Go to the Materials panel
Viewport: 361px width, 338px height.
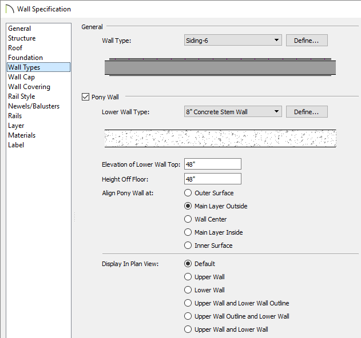(x=22, y=135)
